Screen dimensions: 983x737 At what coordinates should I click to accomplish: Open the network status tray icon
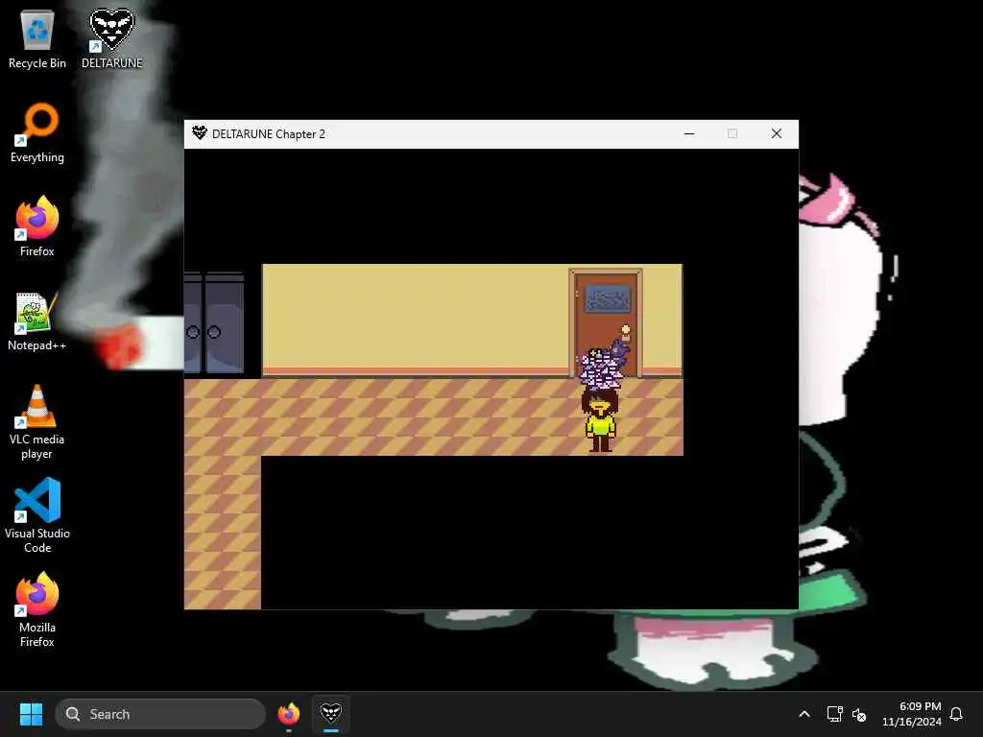click(x=834, y=714)
